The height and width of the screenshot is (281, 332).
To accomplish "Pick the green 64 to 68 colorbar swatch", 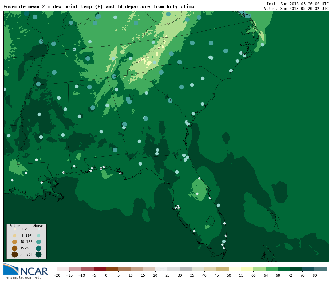I will coord(272,269).
